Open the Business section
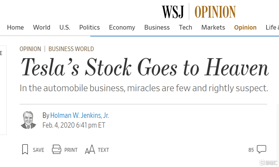This screenshot has height=167, width=279. pyautogui.click(x=157, y=27)
